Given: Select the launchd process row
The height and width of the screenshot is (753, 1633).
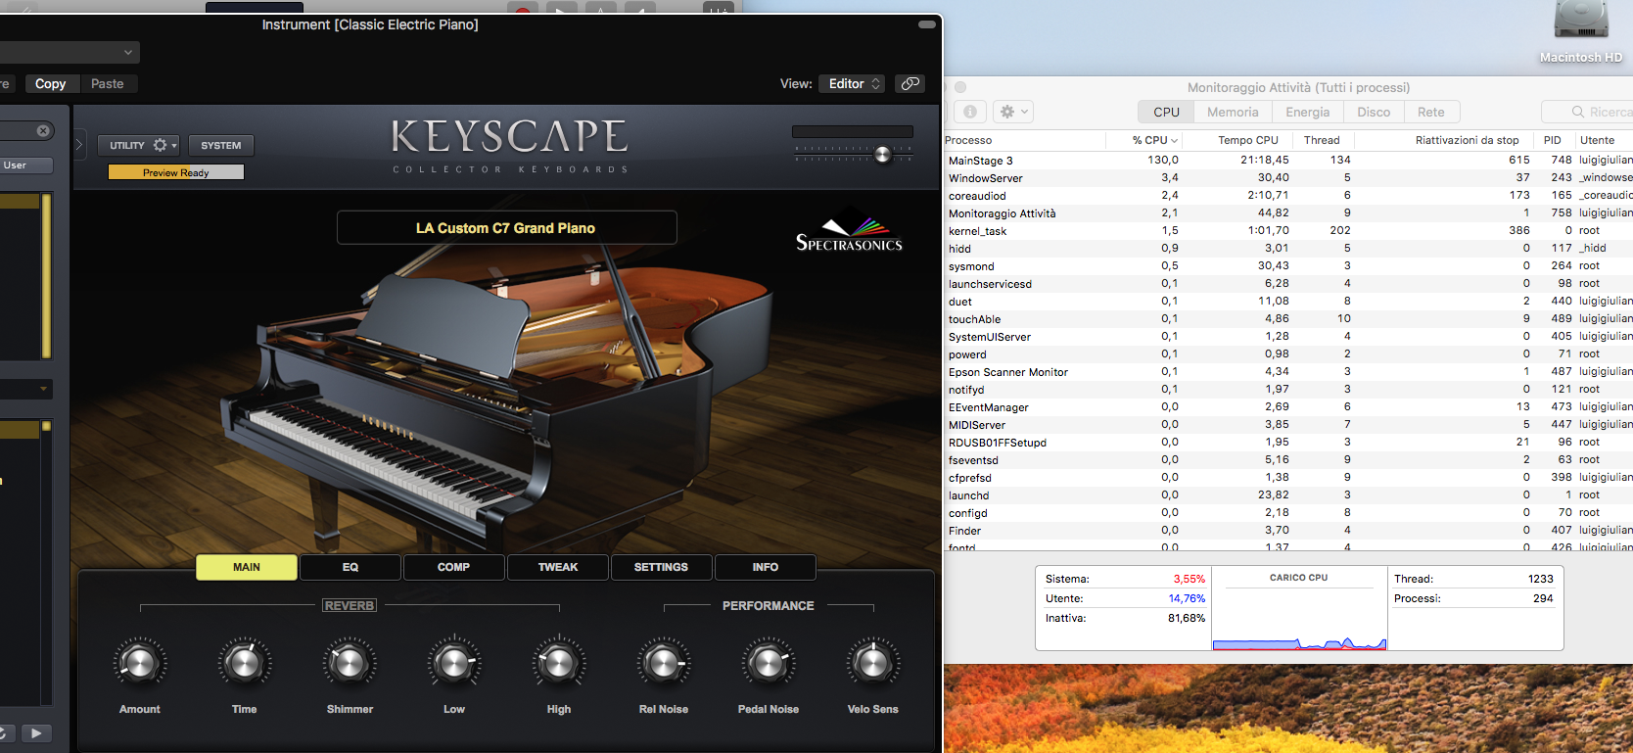Looking at the screenshot, I should [1288, 494].
